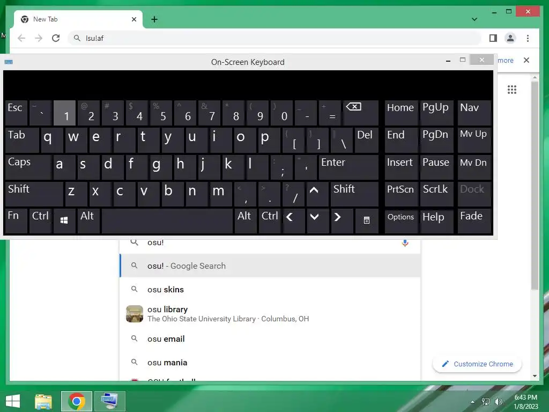Viewport: 549px width, 412px height.
Task: Click the highlighted 1 key
Action: pos(64,113)
